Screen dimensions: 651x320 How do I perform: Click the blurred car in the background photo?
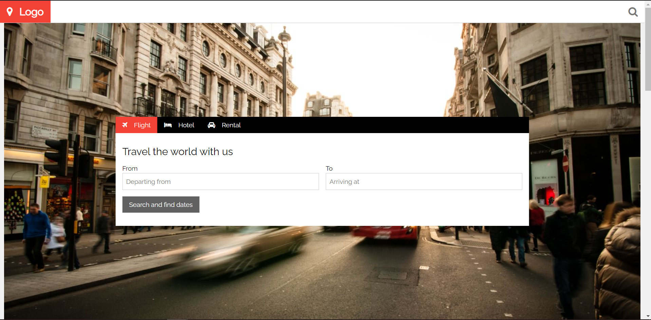[x=244, y=251]
